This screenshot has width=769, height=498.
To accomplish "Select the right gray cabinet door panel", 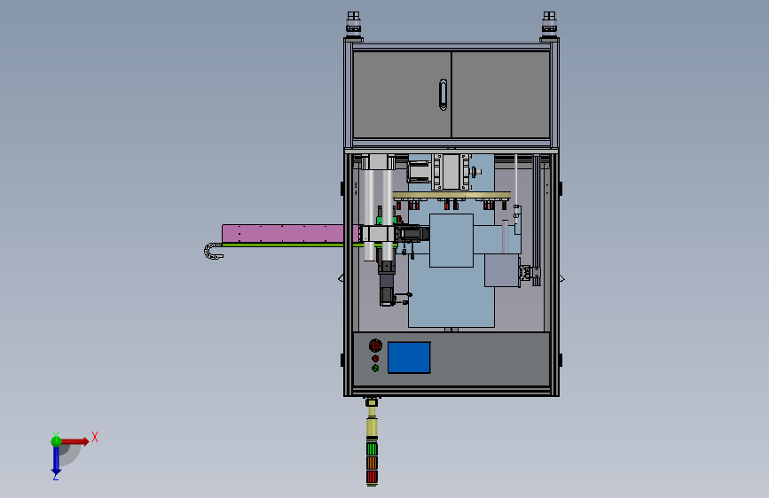I will click(x=501, y=95).
